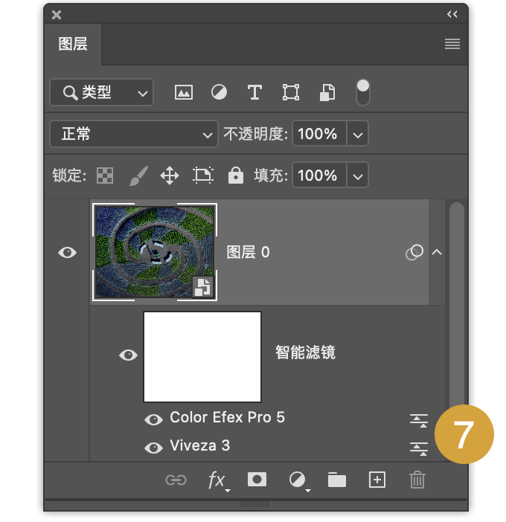Create a new layer
This screenshot has width=506, height=522.
tap(377, 480)
